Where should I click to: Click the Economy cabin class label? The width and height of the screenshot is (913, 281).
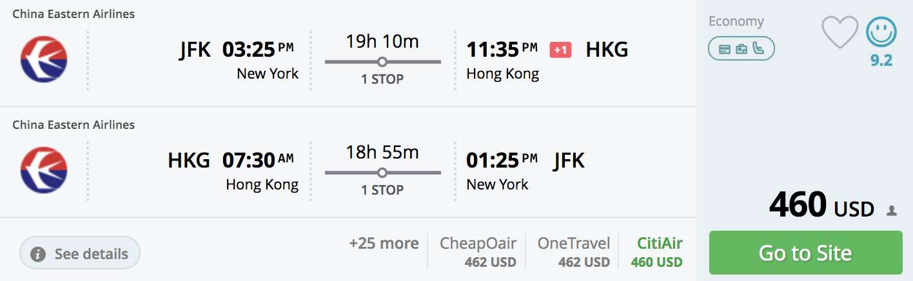736,21
